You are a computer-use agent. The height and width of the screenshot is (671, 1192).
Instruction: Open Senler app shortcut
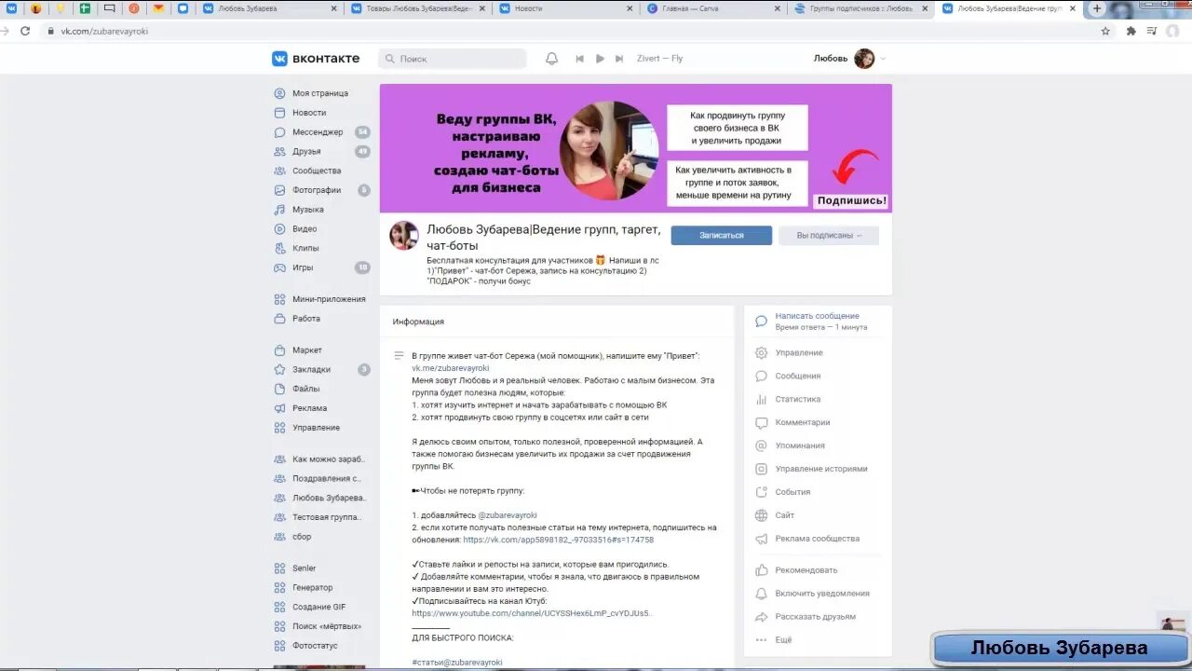(x=304, y=568)
